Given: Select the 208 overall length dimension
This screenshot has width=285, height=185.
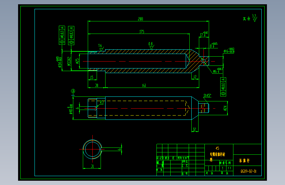Looking at the screenshot, I should coord(140,19).
